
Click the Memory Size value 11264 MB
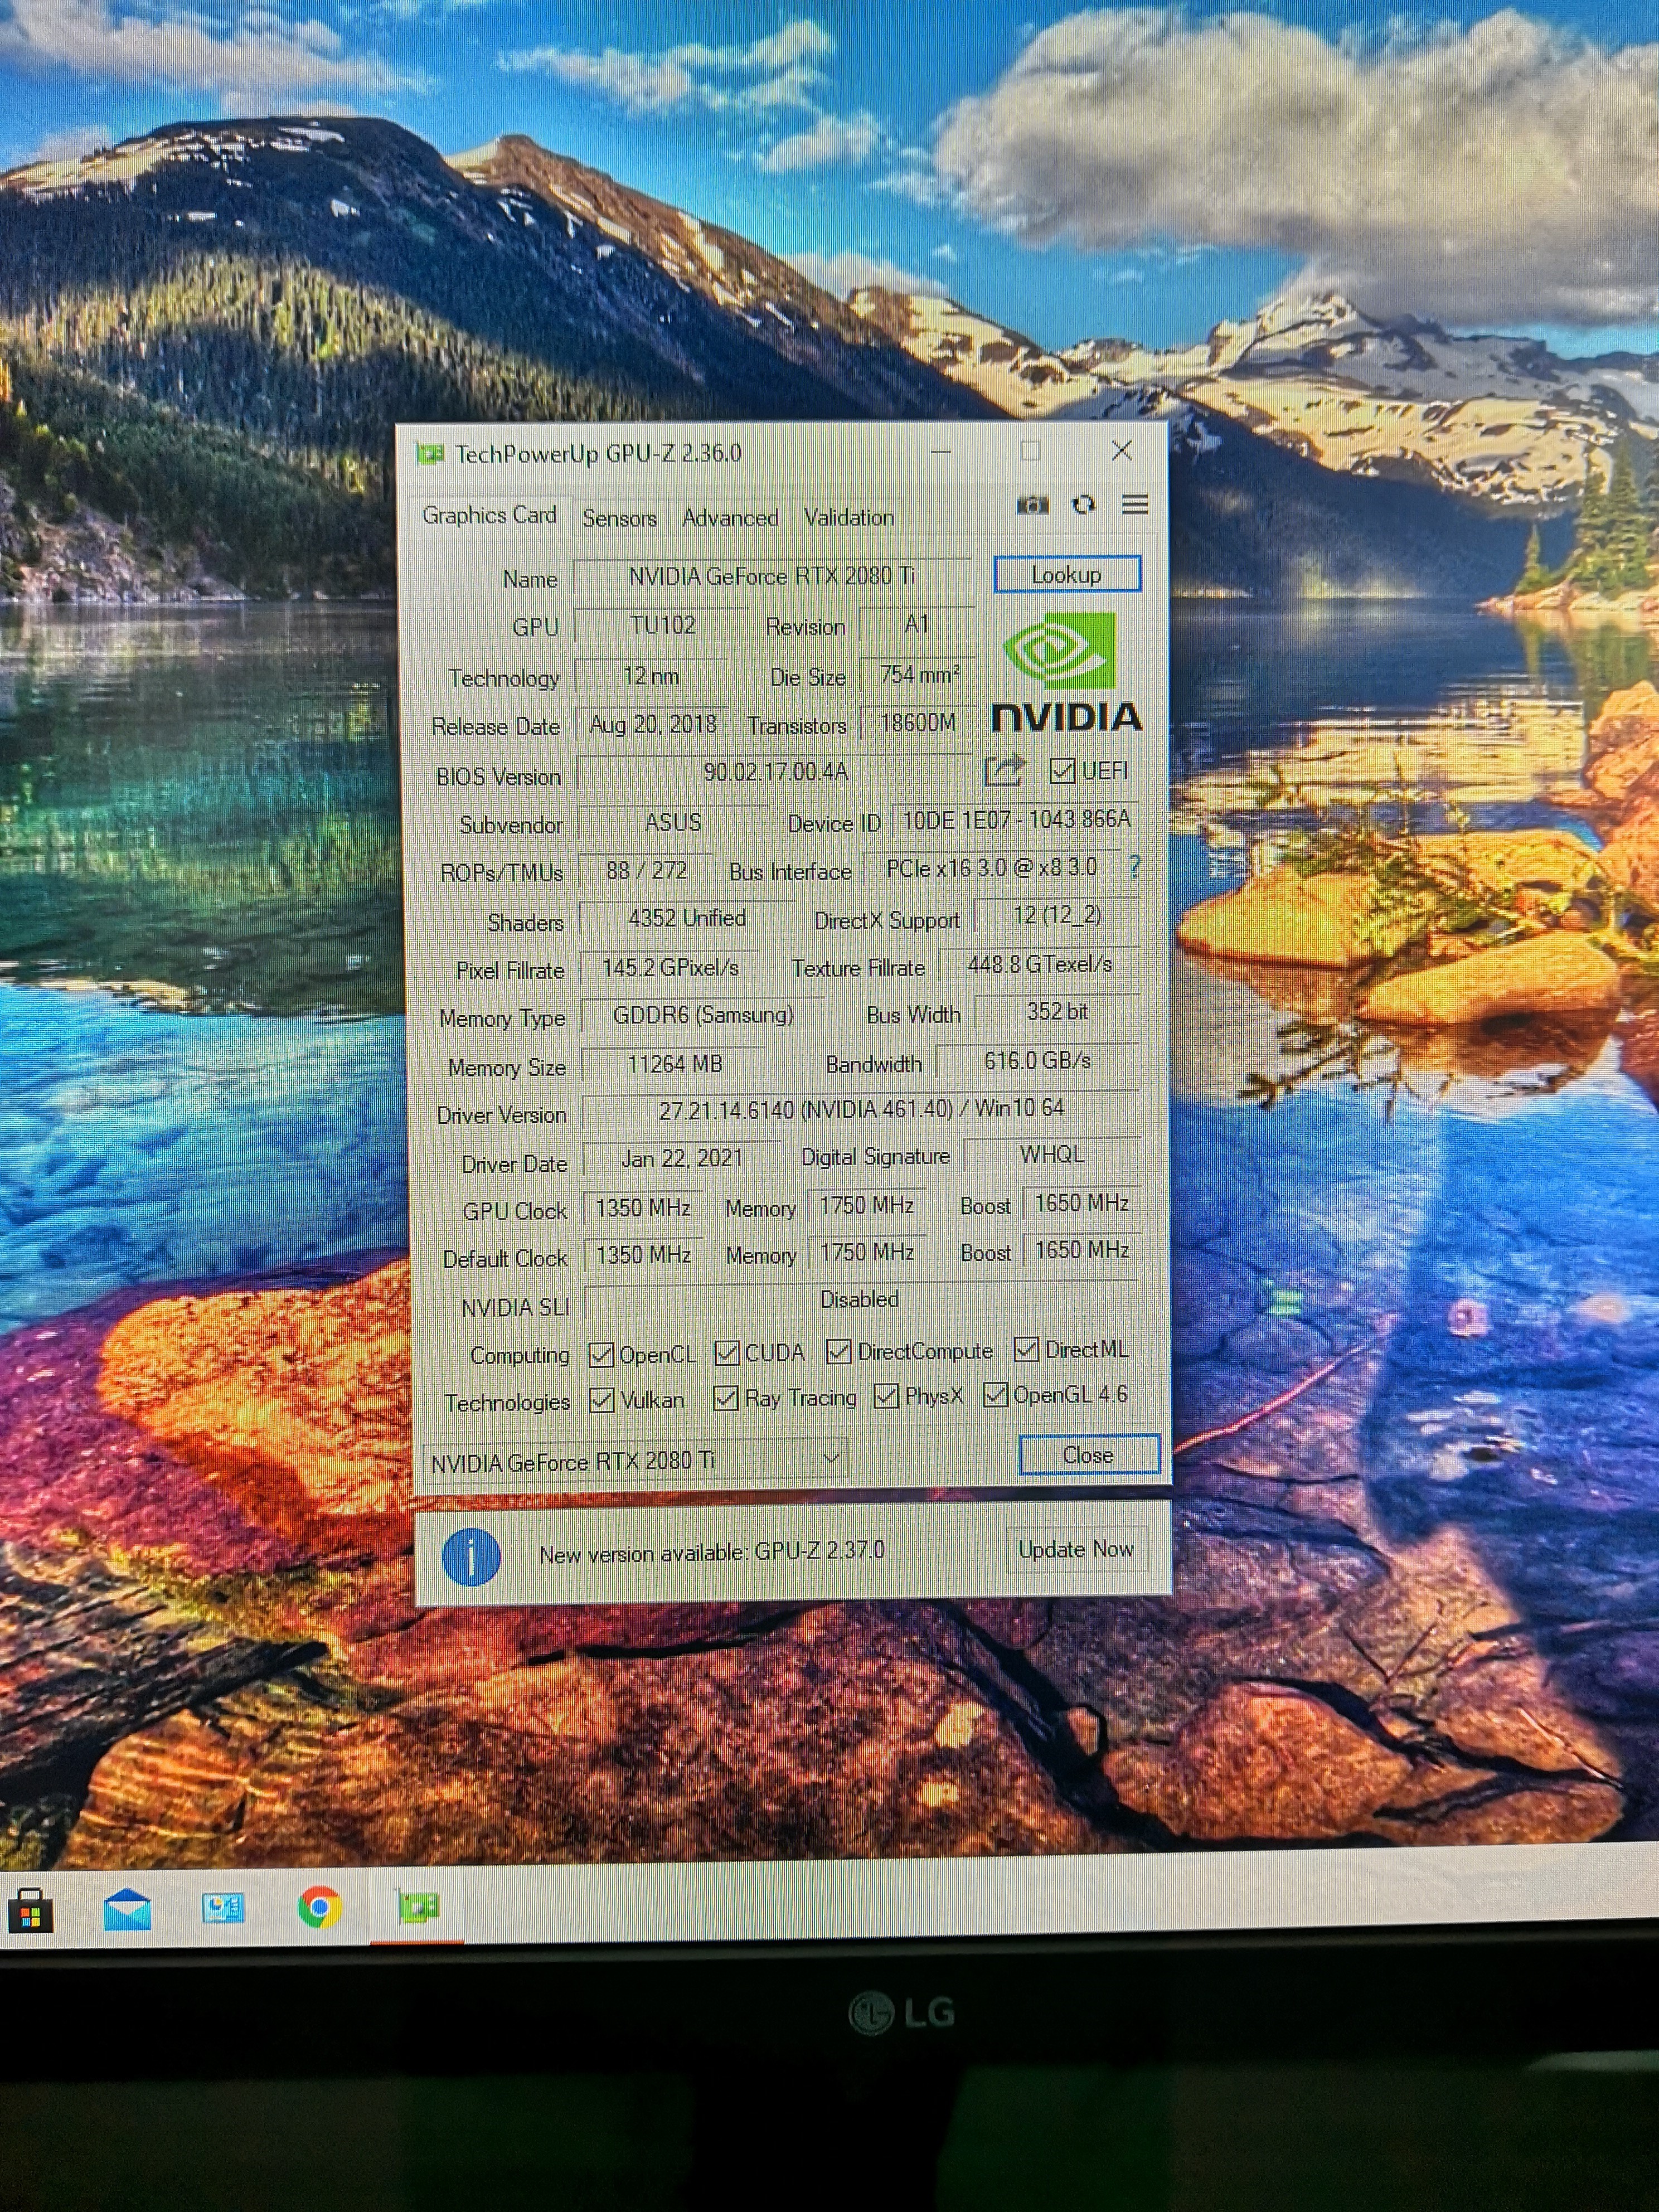(x=674, y=1064)
